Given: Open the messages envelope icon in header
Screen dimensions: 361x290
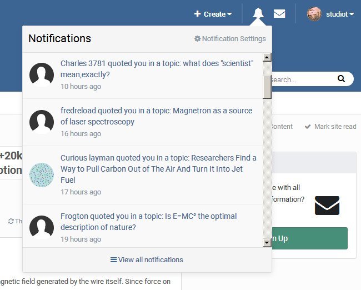Looking at the screenshot, I should coord(279,14).
